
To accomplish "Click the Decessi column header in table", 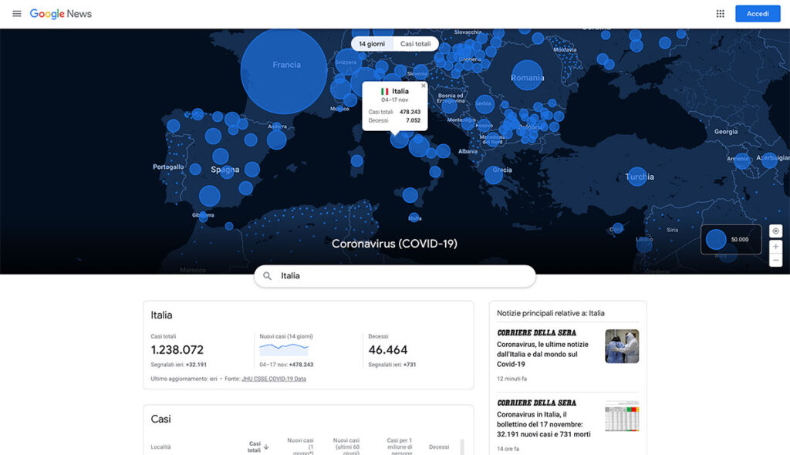I will 439,447.
